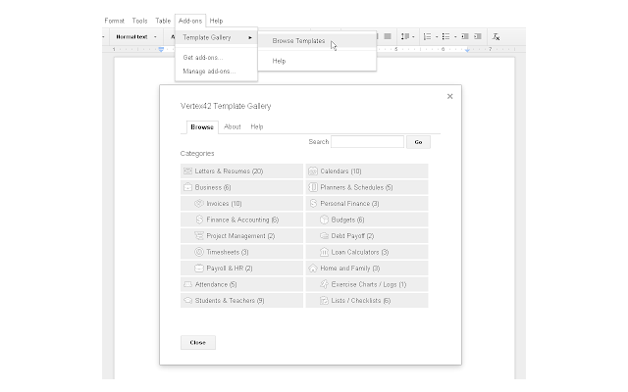
Task: Choose Browse Templates submenu item
Action: click(x=317, y=41)
